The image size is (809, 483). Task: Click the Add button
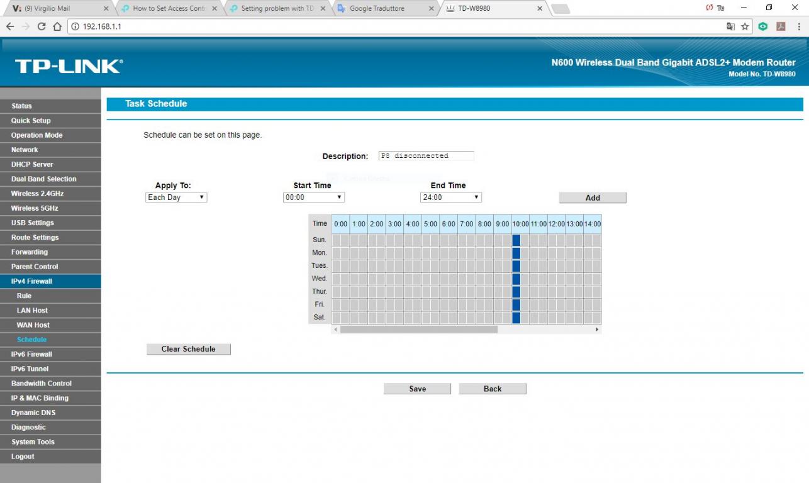point(593,197)
